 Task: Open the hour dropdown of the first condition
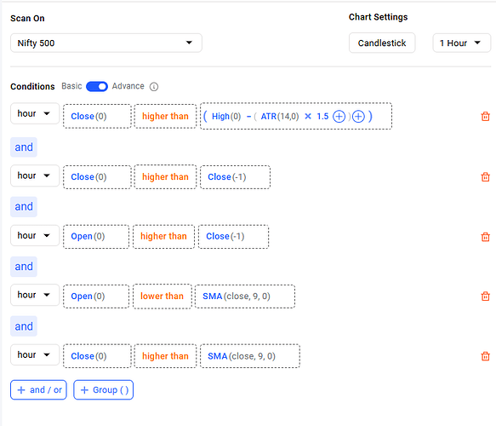tap(35, 113)
